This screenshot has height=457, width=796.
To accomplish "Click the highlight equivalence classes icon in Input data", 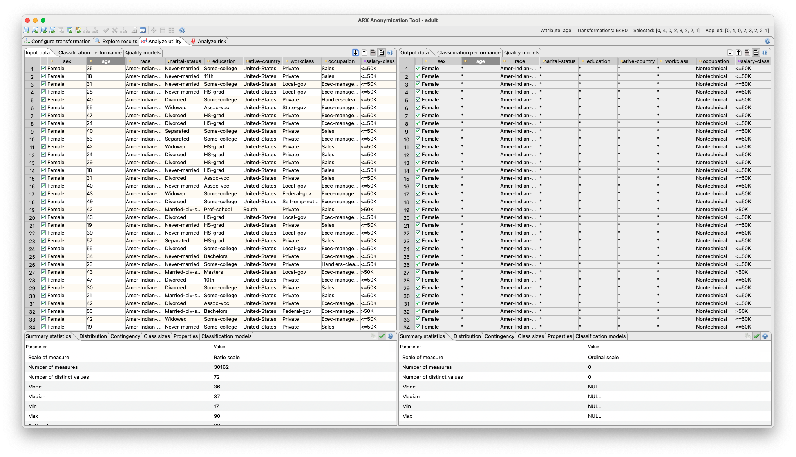I will pyautogui.click(x=373, y=52).
